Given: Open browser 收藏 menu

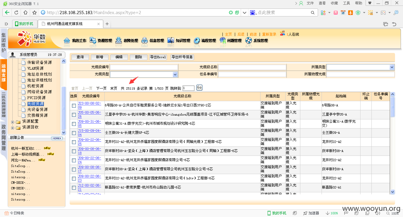Looking at the screenshot, I should (x=335, y=3).
